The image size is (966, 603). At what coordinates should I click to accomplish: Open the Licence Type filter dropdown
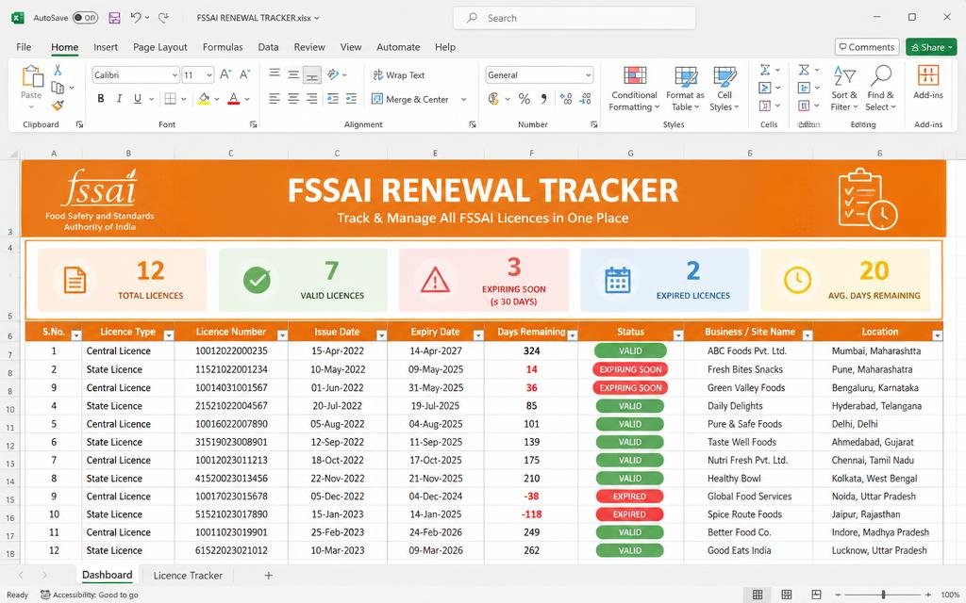click(168, 335)
